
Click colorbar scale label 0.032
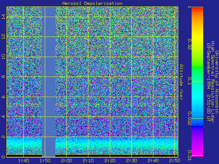pyautogui.click(x=190, y=119)
